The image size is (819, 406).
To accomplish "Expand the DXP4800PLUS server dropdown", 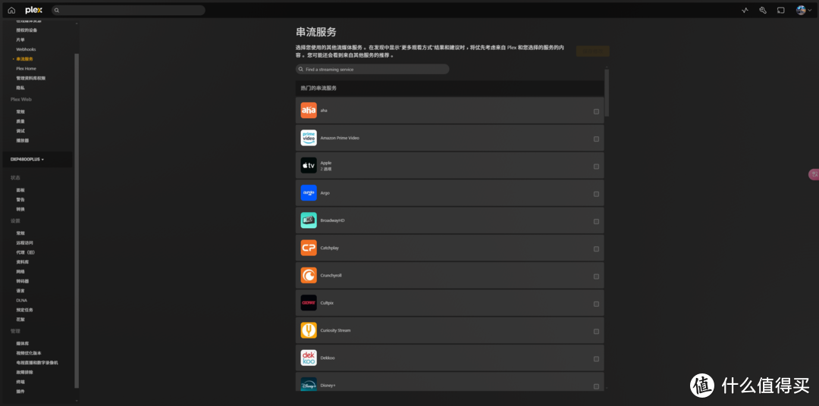I will point(27,159).
